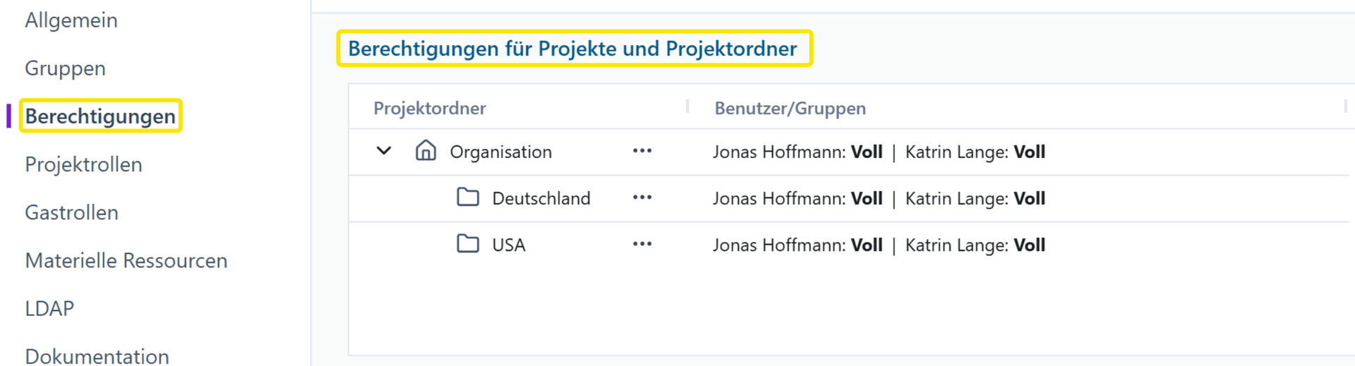The image size is (1355, 366).
Task: Click the Benutzer/Gruppen column header
Action: 790,108
